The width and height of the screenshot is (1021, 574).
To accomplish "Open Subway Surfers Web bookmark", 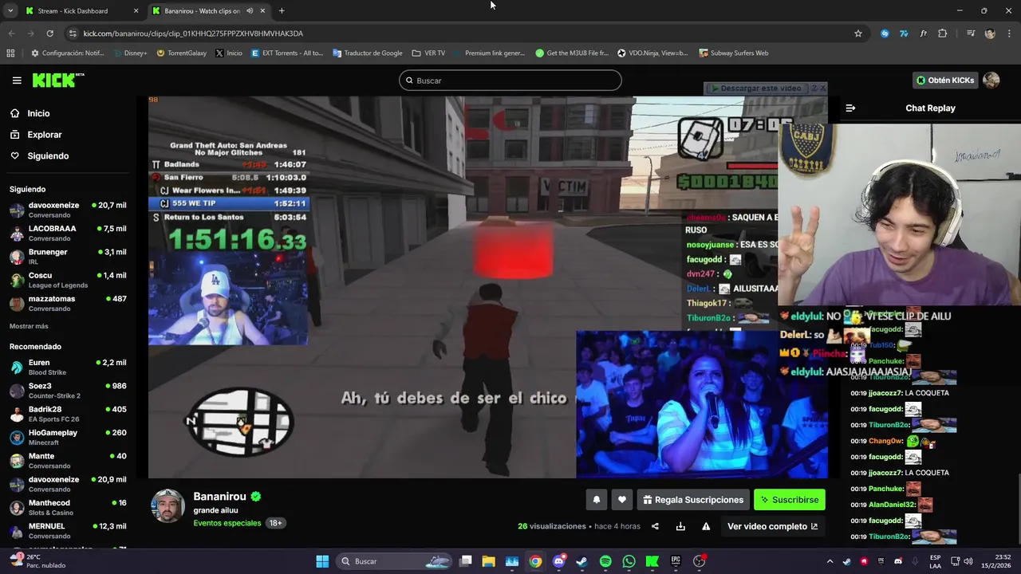I will coord(733,53).
